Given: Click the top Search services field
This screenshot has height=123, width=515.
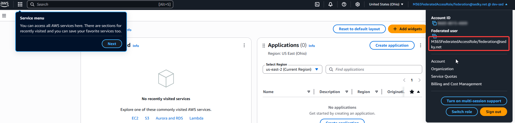Looking at the screenshot, I should [100, 4].
